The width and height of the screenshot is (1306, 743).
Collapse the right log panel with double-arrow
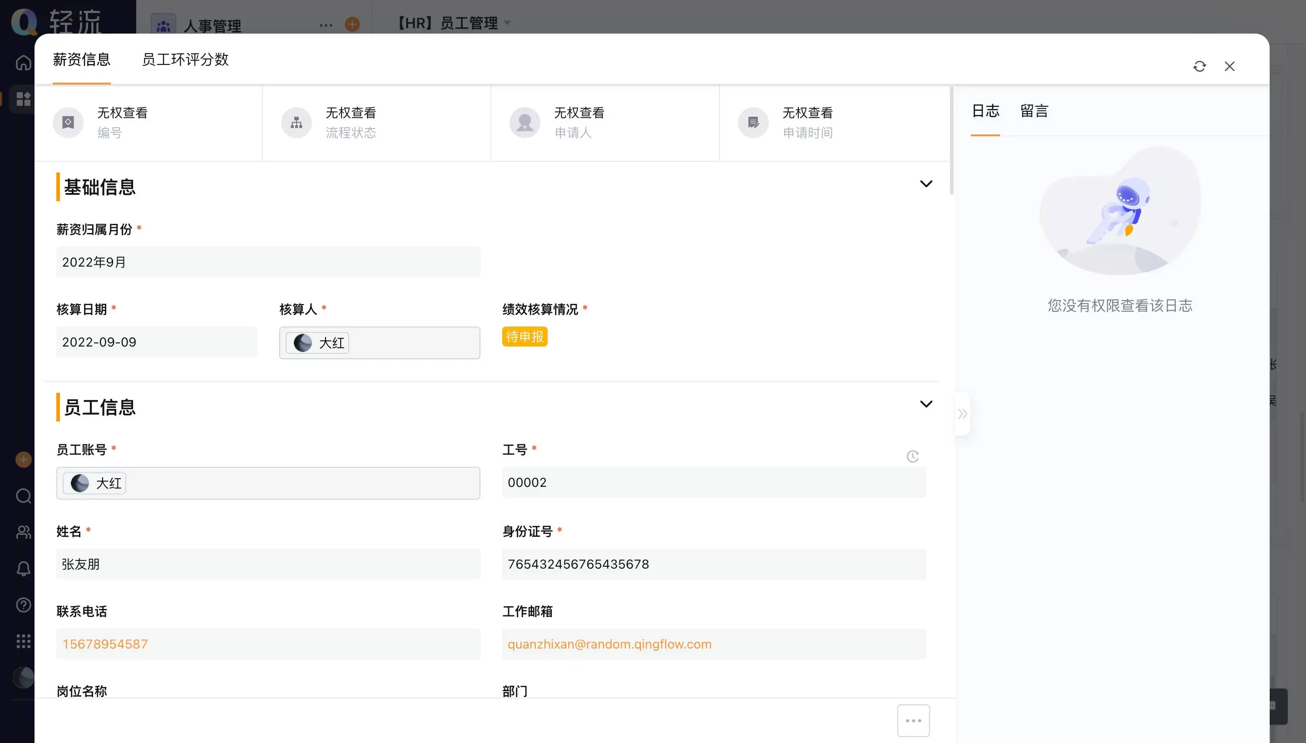coord(962,413)
